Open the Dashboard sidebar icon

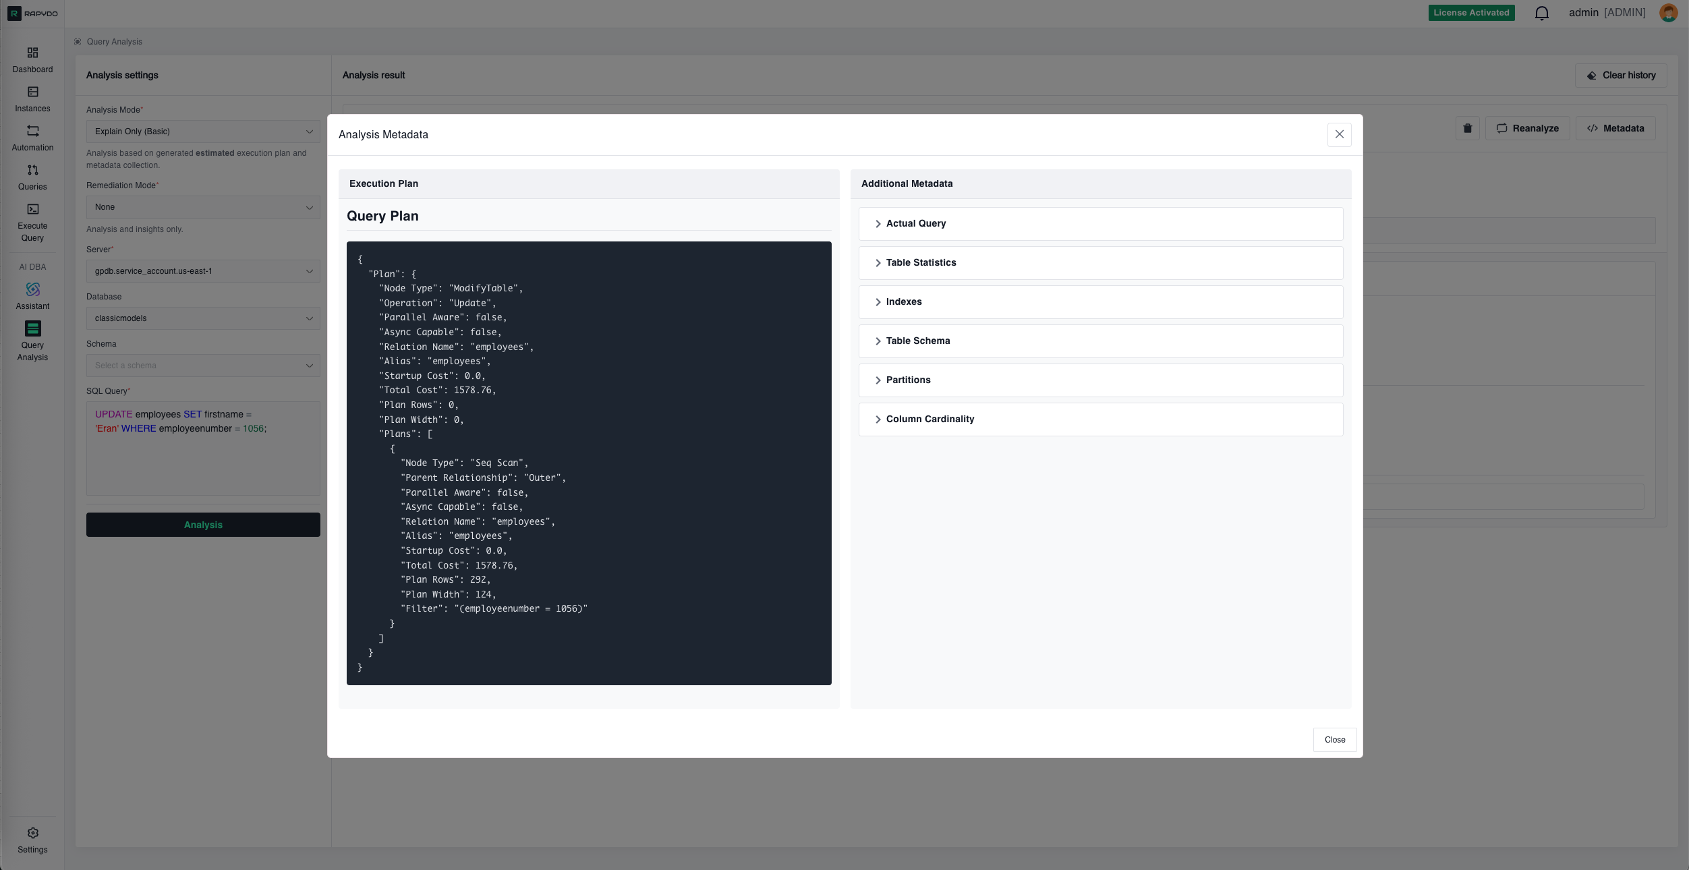32,53
